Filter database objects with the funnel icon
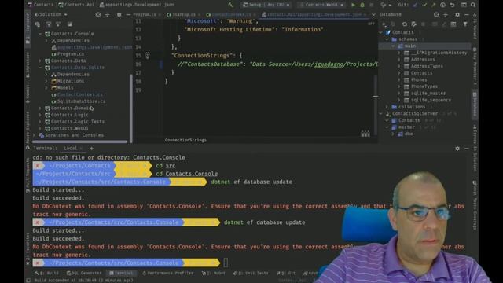Image resolution: width=503 pixels, height=283 pixels. (465, 24)
